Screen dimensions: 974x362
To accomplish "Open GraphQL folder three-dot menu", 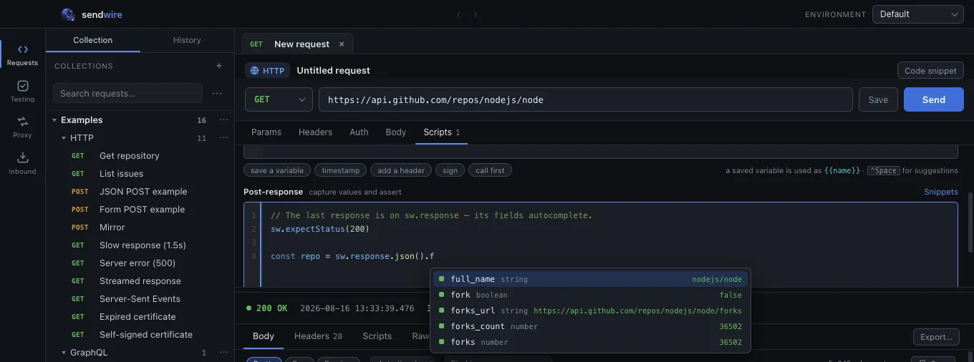I will 224,353.
